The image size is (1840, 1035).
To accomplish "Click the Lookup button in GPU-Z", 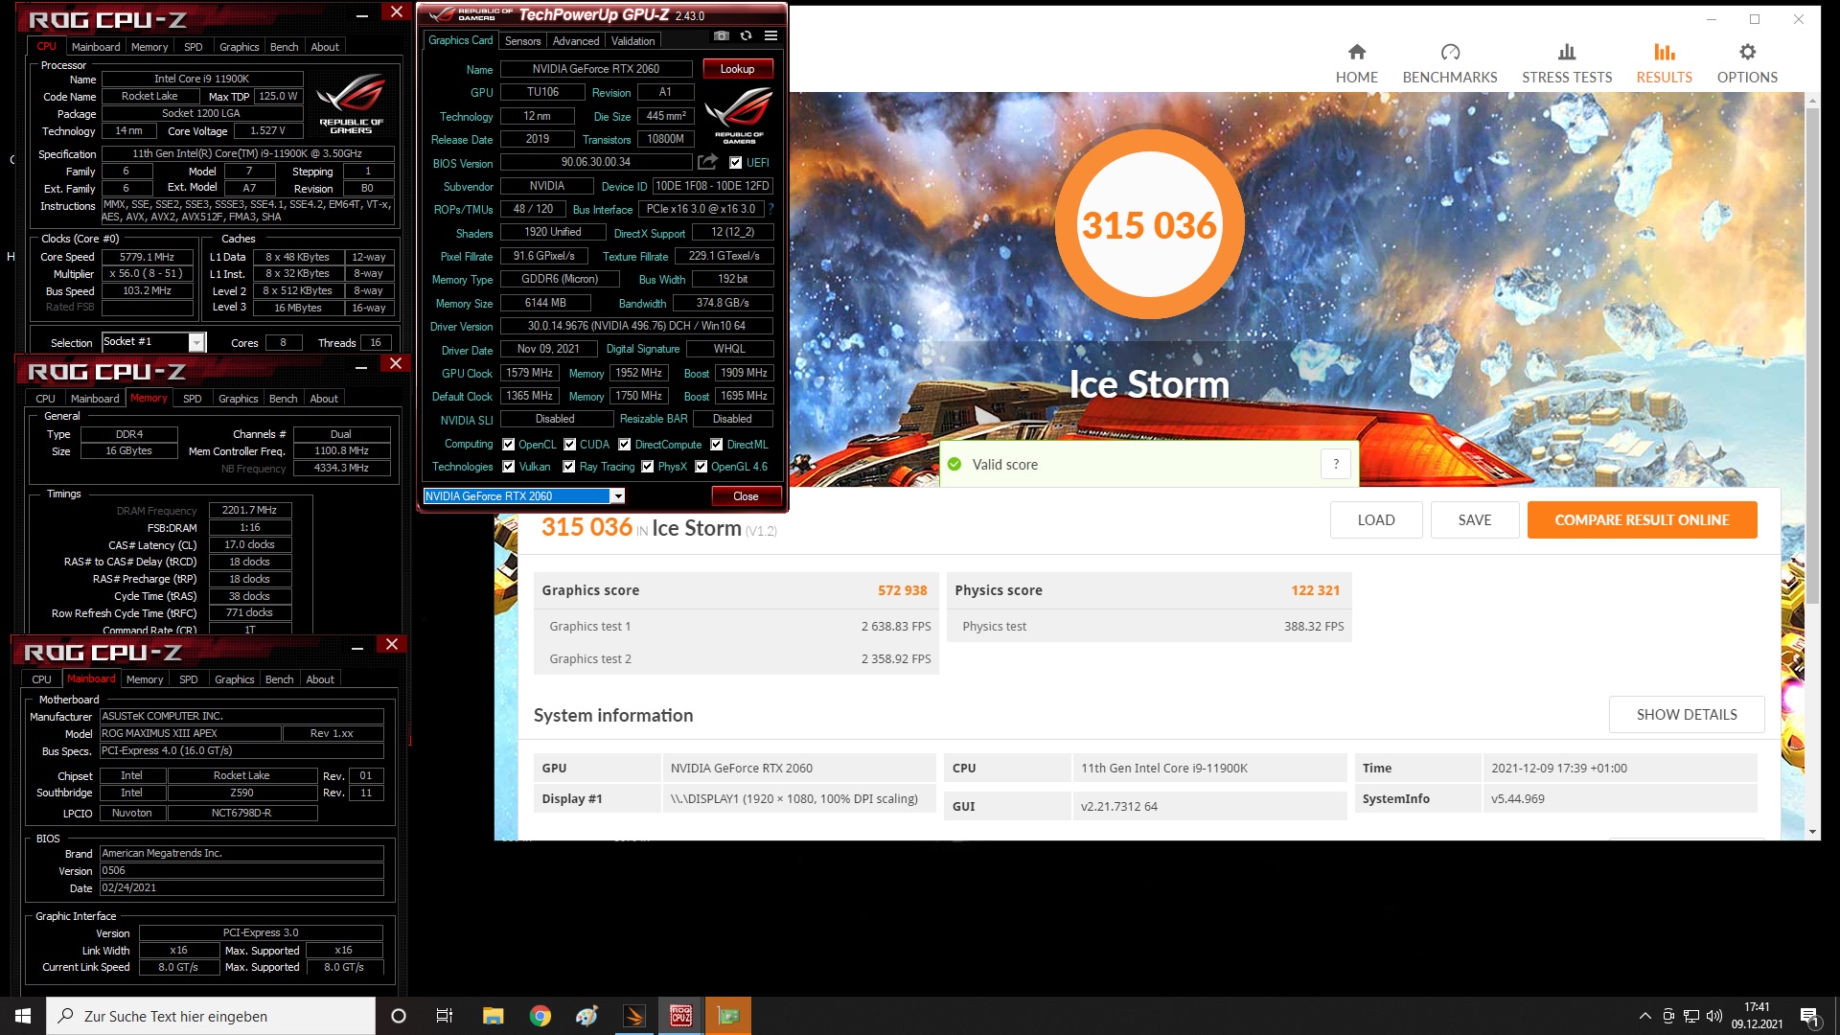I will tap(737, 69).
